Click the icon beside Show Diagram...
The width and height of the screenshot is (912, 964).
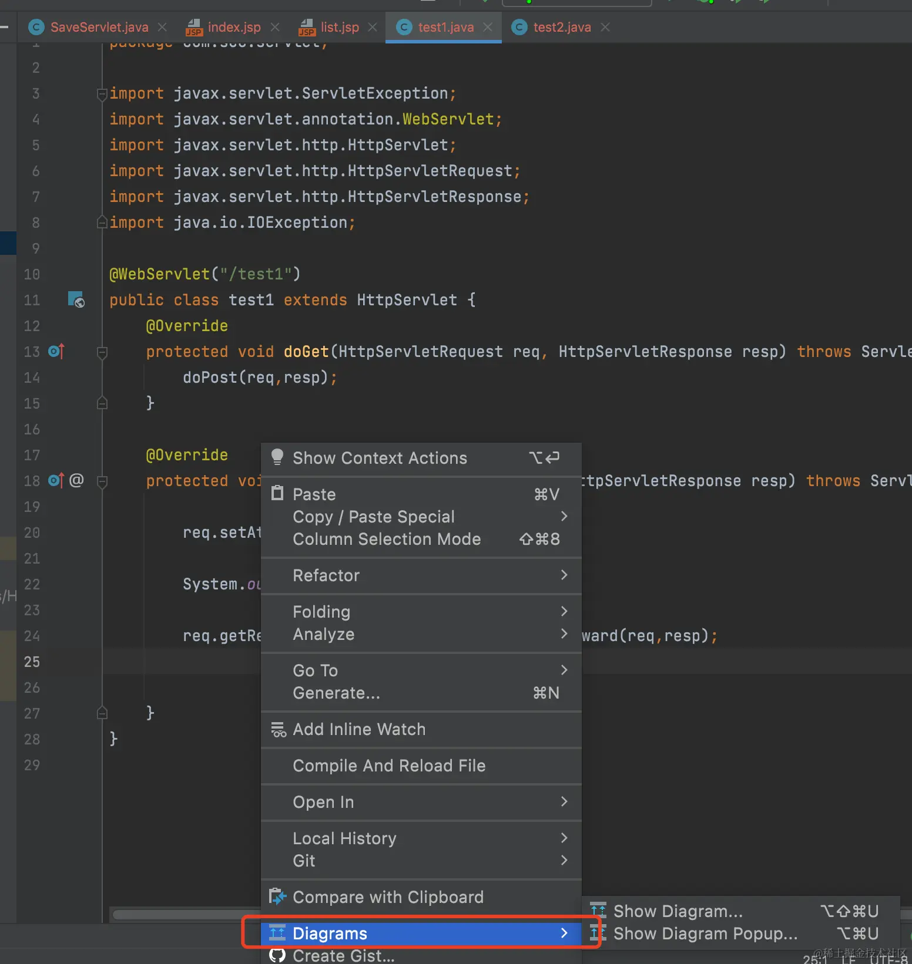[x=598, y=910]
